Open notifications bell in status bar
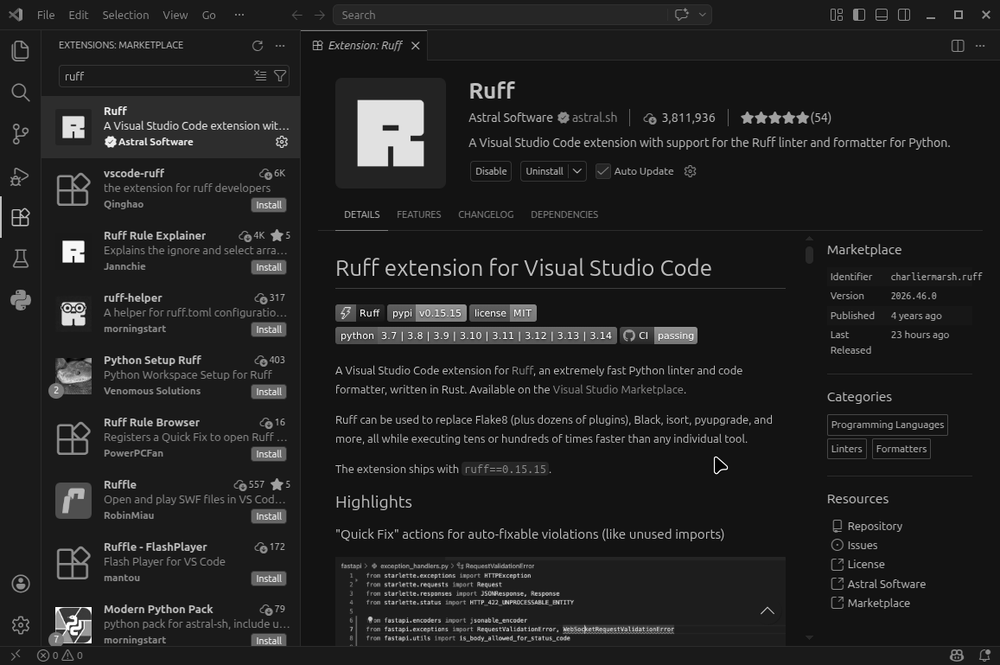Image resolution: width=1000 pixels, height=665 pixels. click(x=984, y=655)
